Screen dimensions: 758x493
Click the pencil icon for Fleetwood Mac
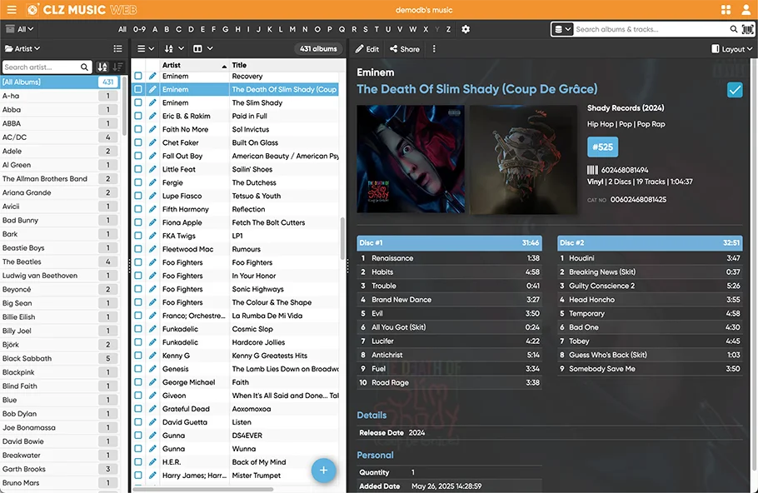click(152, 249)
